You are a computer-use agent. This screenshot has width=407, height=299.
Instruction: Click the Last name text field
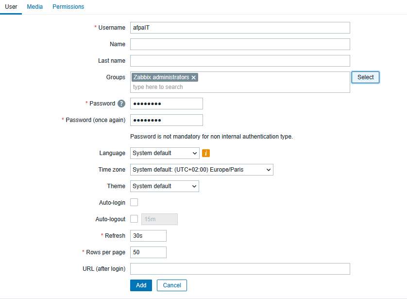[x=240, y=61]
